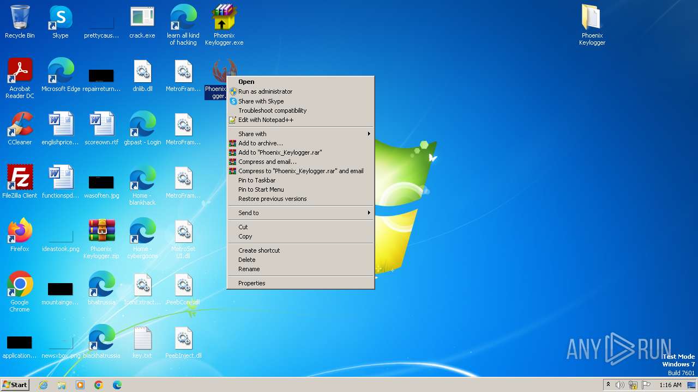Open the Action Center flag icon
698x392 pixels.
tap(646, 385)
